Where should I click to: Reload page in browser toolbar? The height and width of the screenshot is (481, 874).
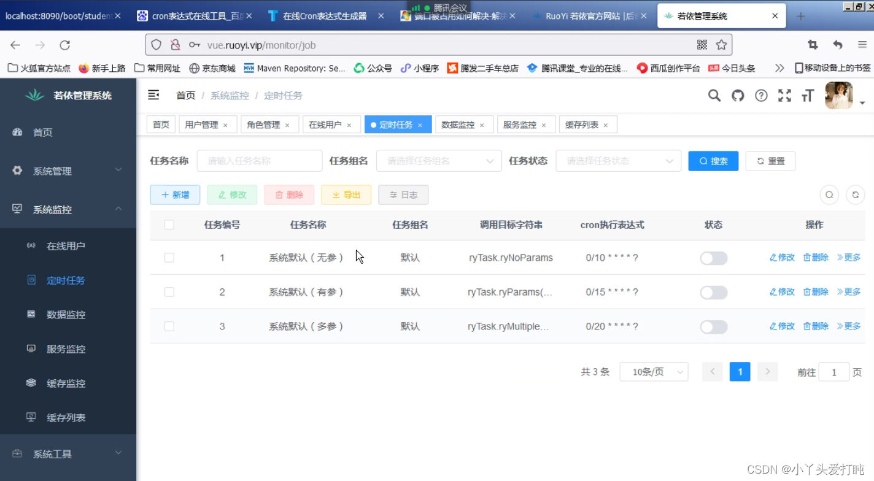tap(64, 45)
